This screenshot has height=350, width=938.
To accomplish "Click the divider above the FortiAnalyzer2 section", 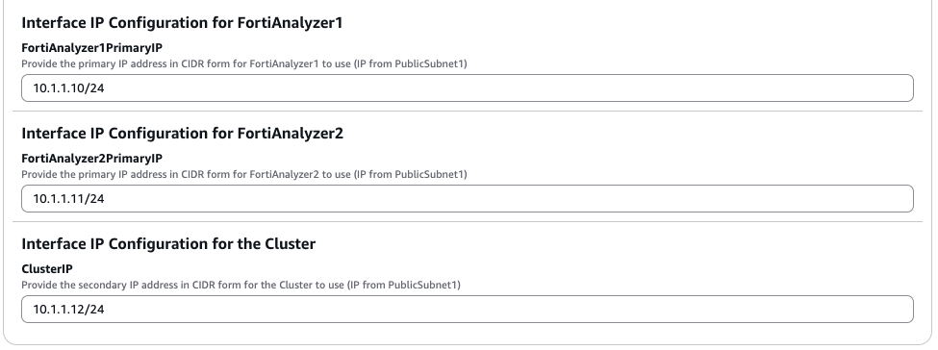I will (468, 112).
